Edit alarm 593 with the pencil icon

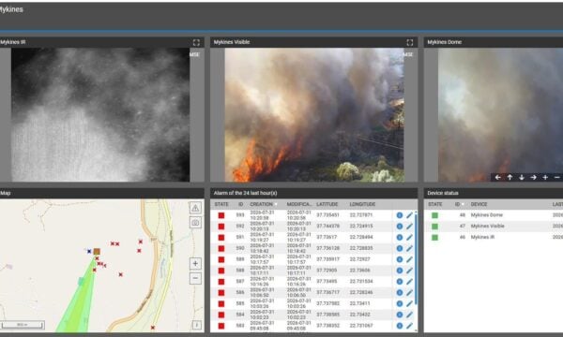409,215
